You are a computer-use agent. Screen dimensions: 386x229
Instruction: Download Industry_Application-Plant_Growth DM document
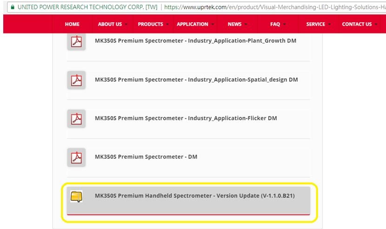pyautogui.click(x=195, y=40)
